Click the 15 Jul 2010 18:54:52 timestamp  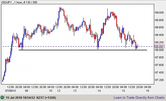pos(20,98)
